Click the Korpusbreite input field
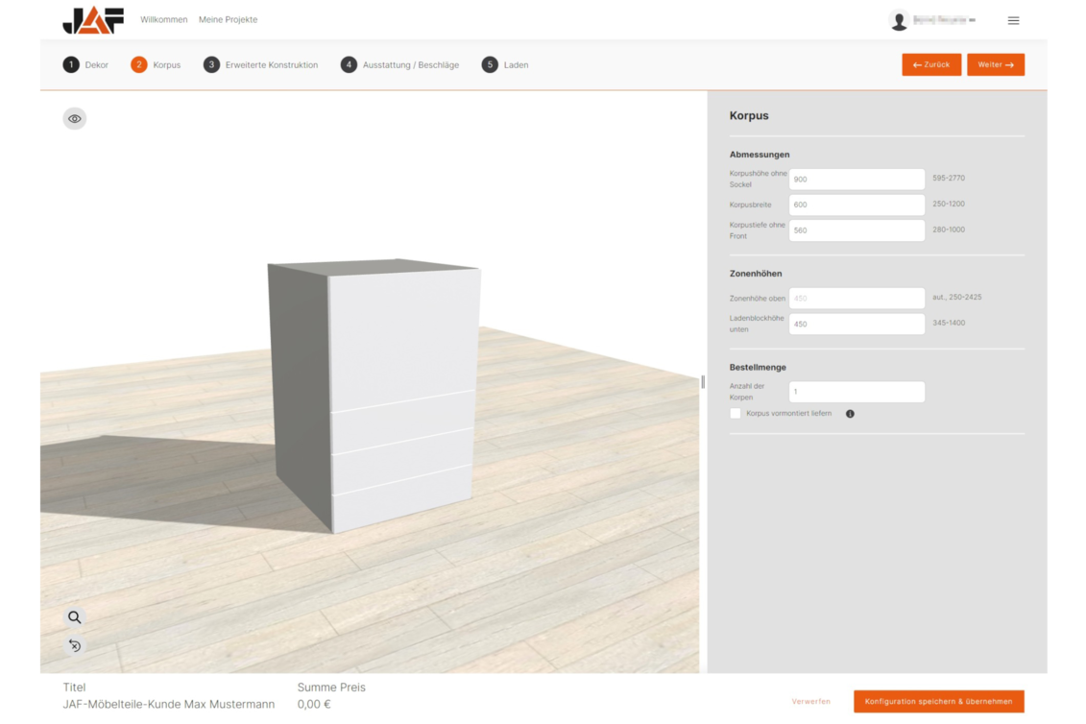 click(857, 205)
